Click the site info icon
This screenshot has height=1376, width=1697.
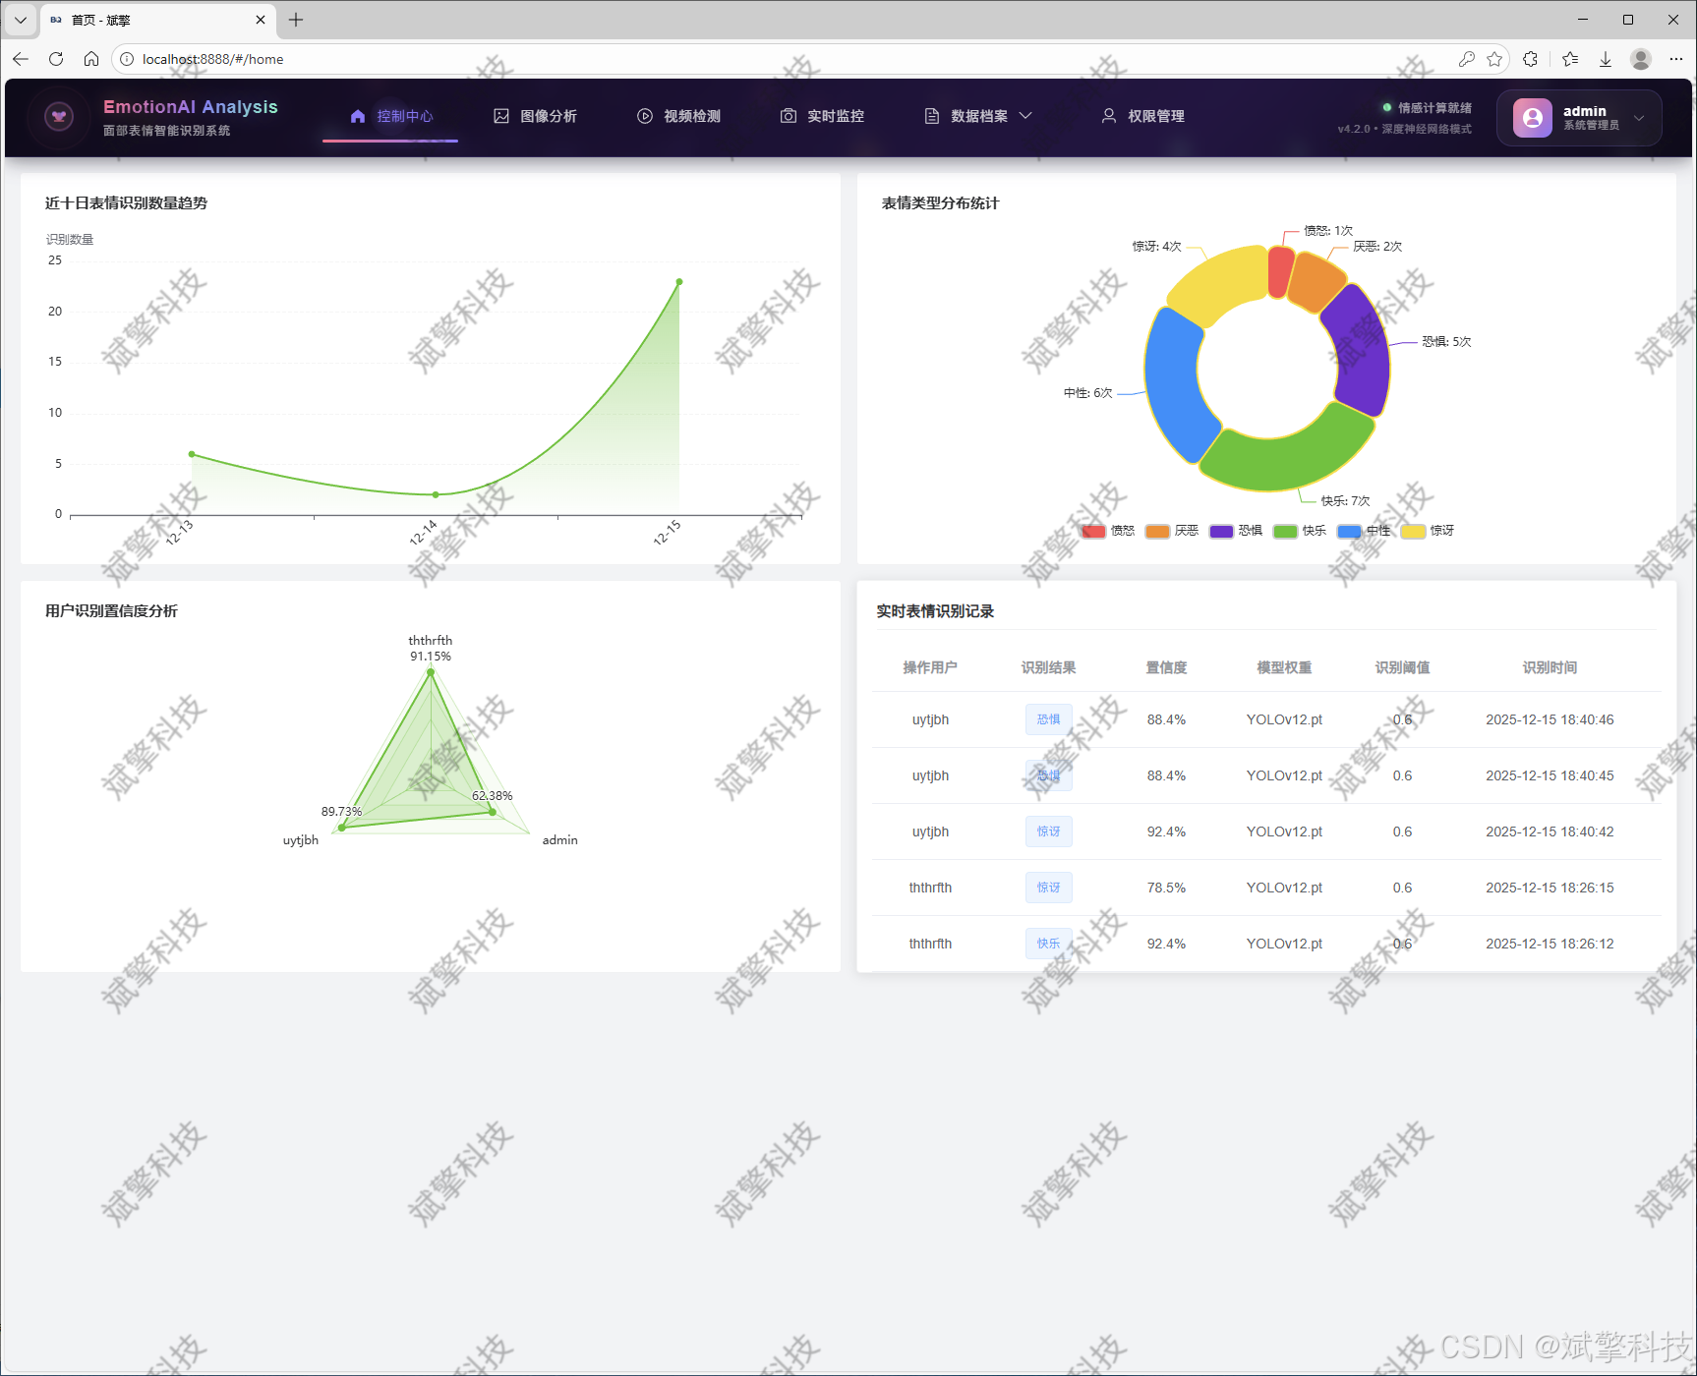click(x=127, y=59)
